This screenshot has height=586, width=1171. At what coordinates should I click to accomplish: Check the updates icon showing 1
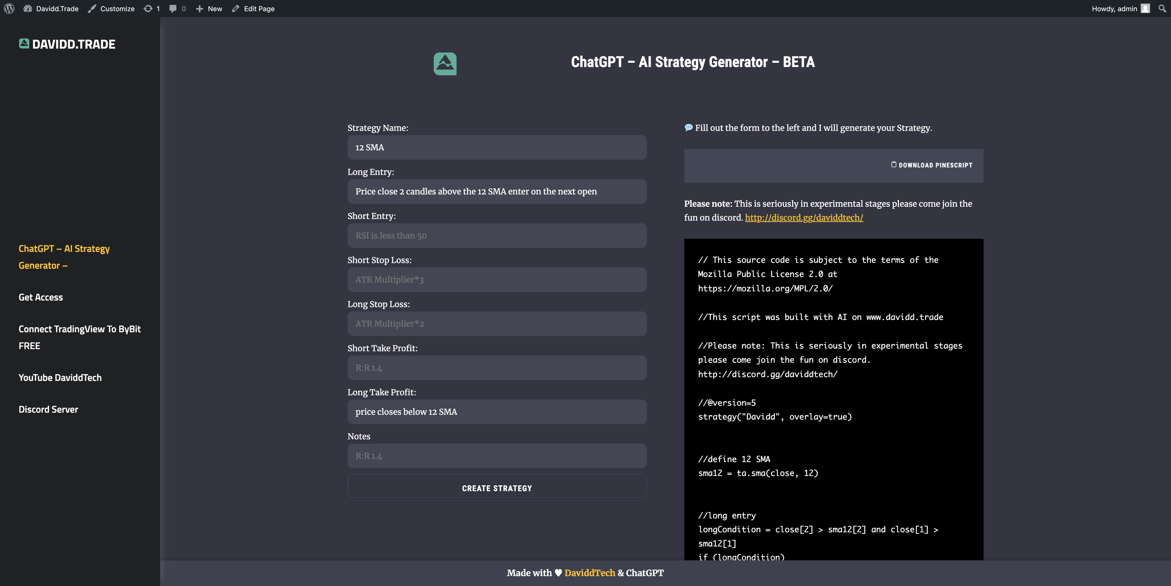pos(152,9)
